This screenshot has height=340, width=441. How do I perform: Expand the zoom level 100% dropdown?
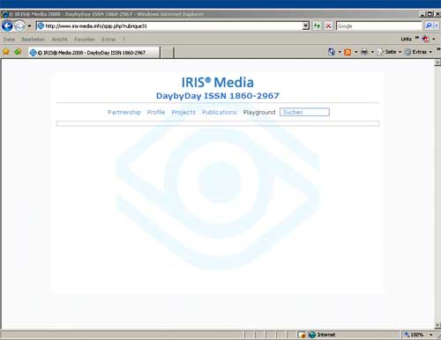(431, 335)
